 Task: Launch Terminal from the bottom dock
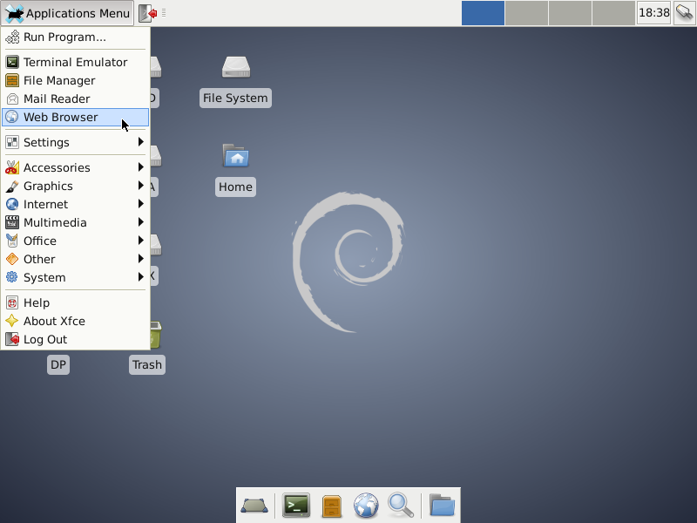(296, 505)
